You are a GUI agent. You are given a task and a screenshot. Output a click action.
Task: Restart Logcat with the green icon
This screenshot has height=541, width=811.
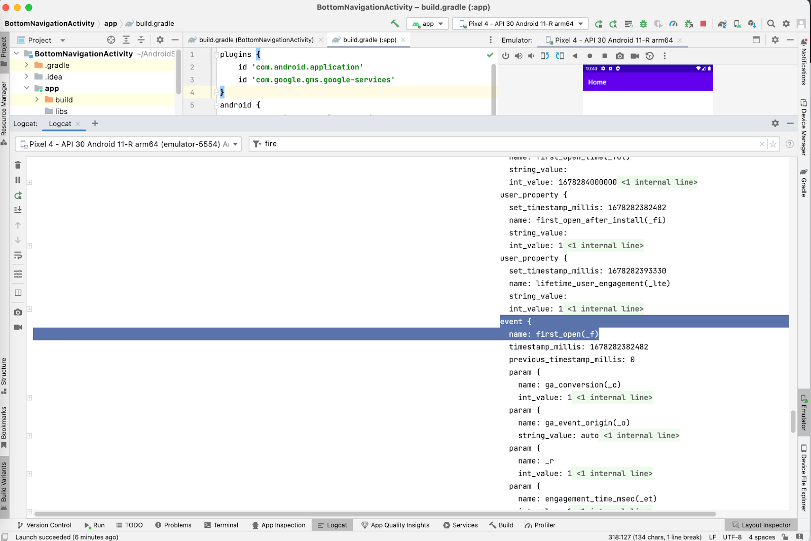[18, 196]
